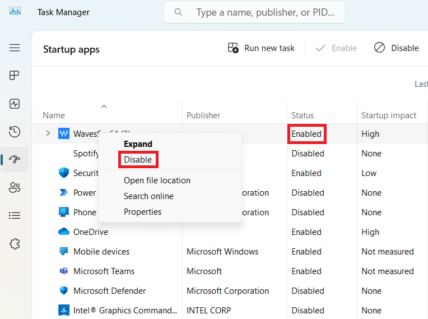Viewport: 428px width, 319px height.
Task: Choose Expand in the context menu
Action: 138,144
